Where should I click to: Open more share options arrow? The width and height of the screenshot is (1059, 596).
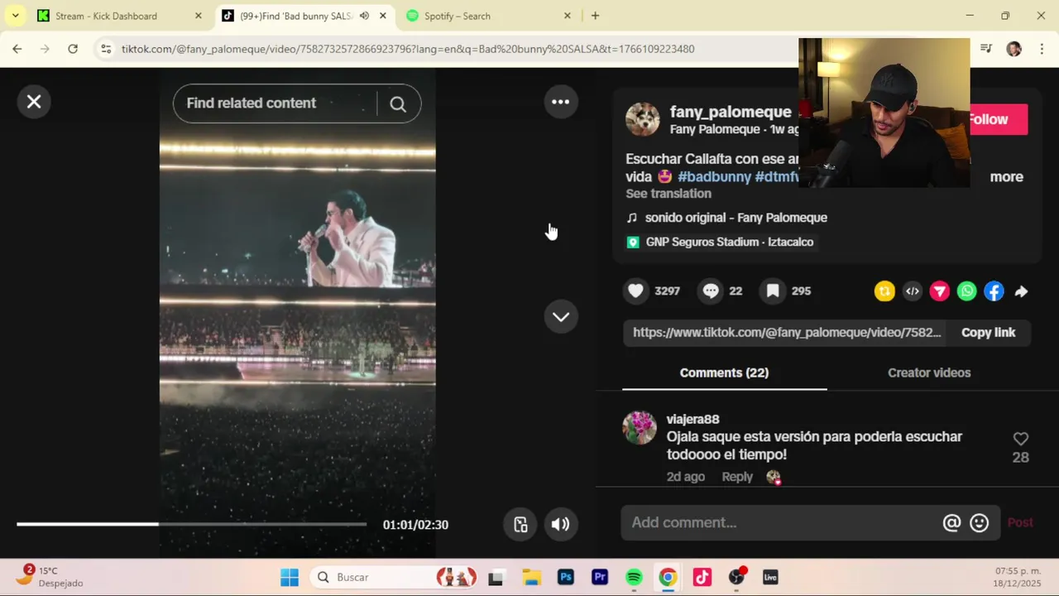pyautogui.click(x=1021, y=291)
